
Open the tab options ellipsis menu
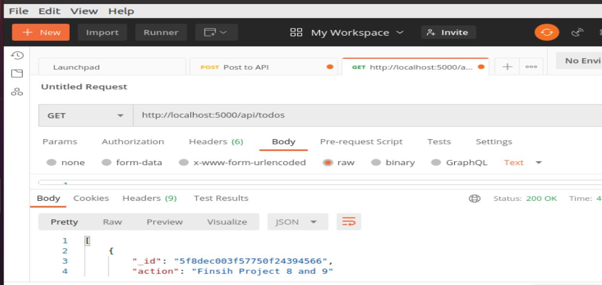tap(531, 67)
